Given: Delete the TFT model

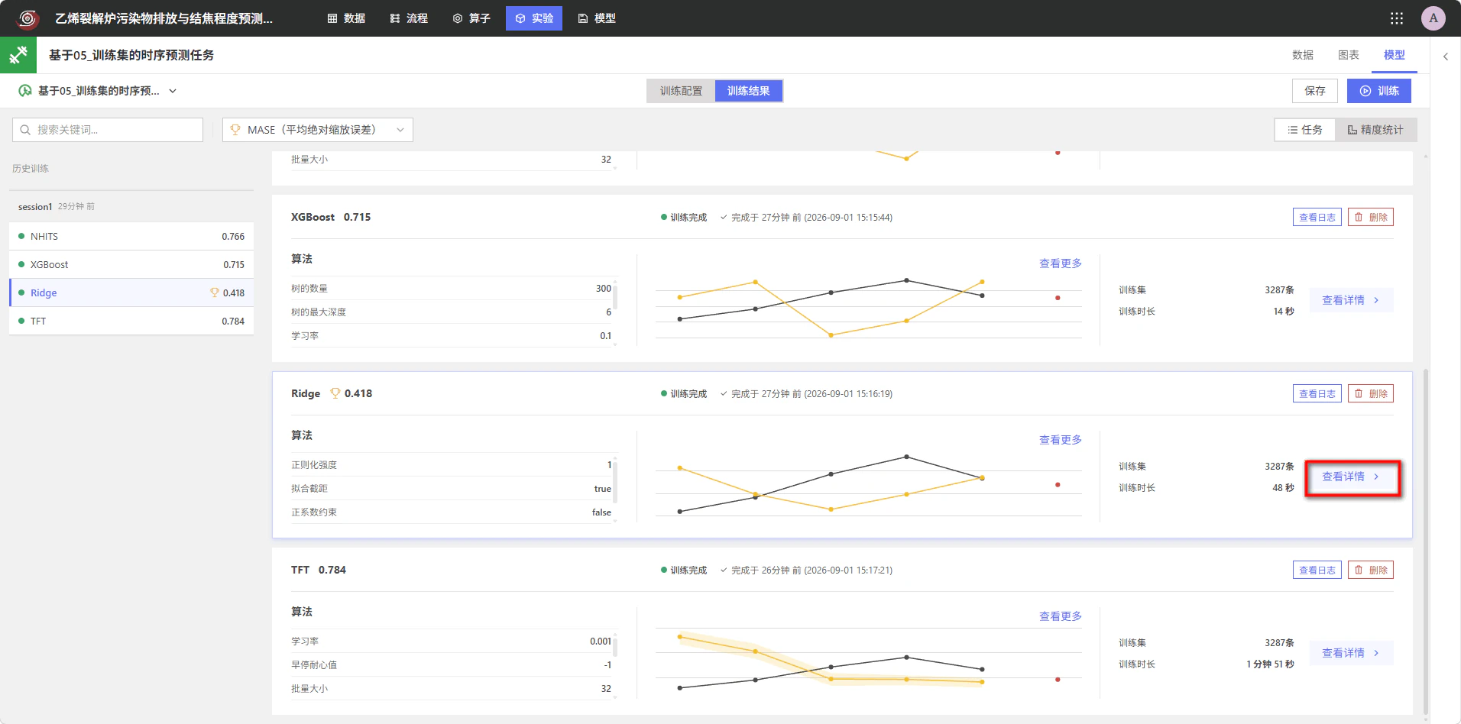Looking at the screenshot, I should [x=1371, y=570].
